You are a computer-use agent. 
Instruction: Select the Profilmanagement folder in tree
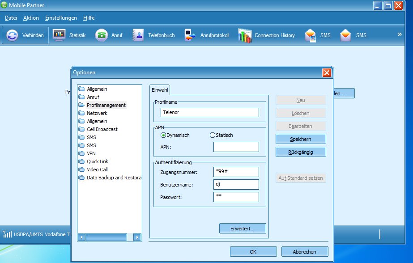click(81, 105)
